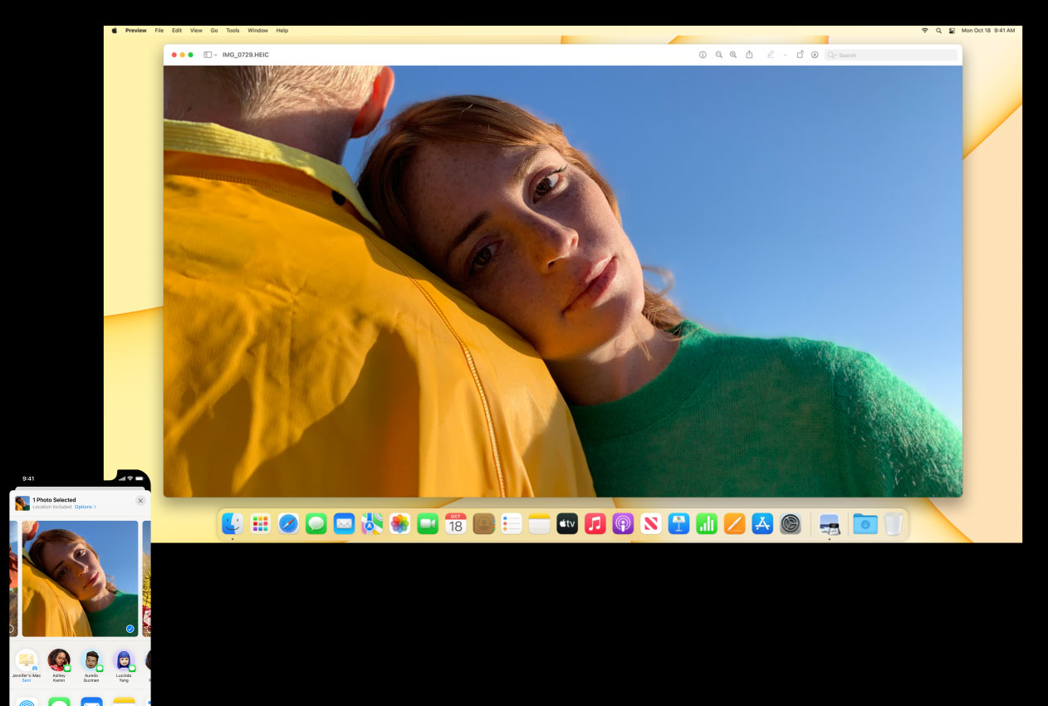Viewport: 1048px width, 706px height.
Task: Share photo to Ashley Kamin contact
Action: tap(59, 661)
